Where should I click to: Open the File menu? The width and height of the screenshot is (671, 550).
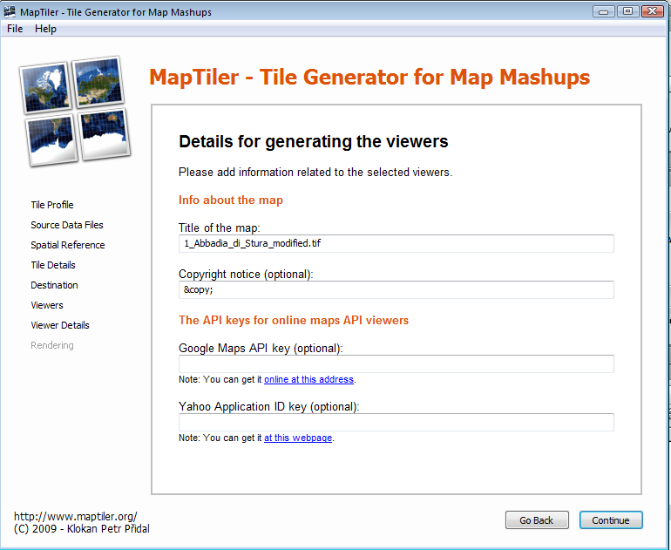15,29
